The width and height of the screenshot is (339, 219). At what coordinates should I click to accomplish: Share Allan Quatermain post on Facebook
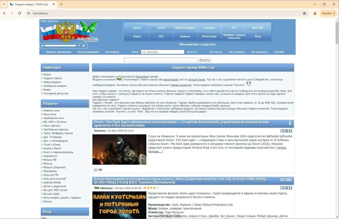pyautogui.click(x=286, y=188)
